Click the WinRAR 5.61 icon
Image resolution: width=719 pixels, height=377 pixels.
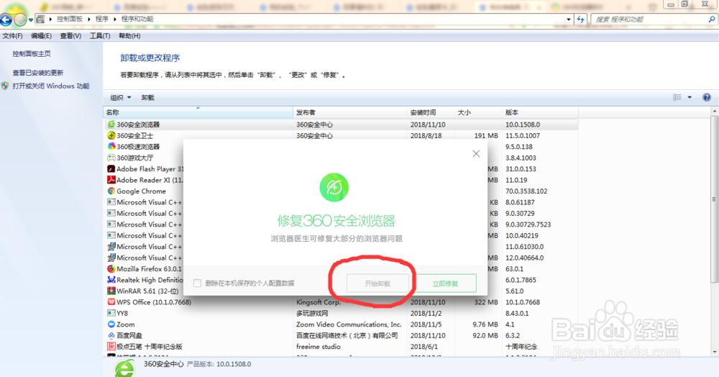point(111,291)
